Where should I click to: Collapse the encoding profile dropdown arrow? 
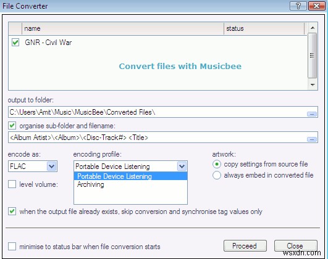[x=182, y=166]
